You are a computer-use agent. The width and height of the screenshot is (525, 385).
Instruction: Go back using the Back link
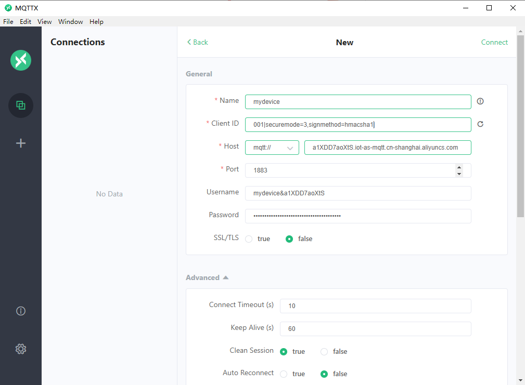click(198, 42)
